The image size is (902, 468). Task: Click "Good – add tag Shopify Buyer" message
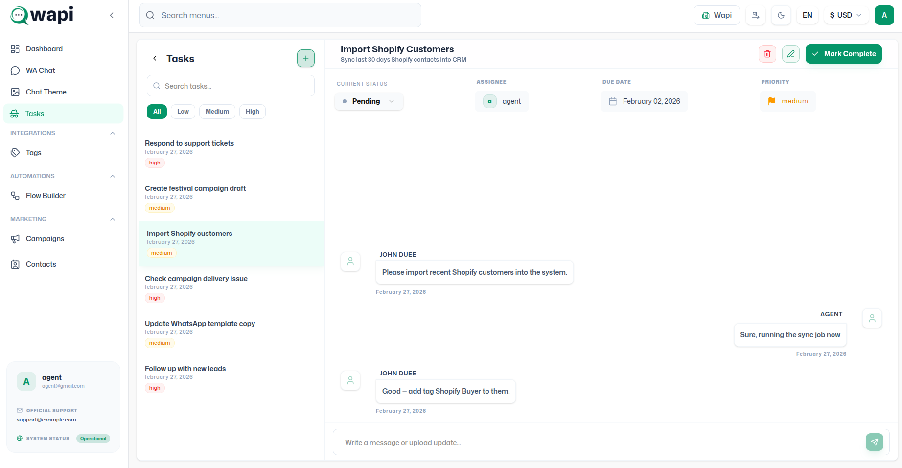(446, 391)
